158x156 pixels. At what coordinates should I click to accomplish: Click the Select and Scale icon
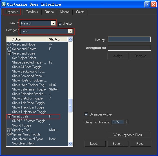point(9,53)
